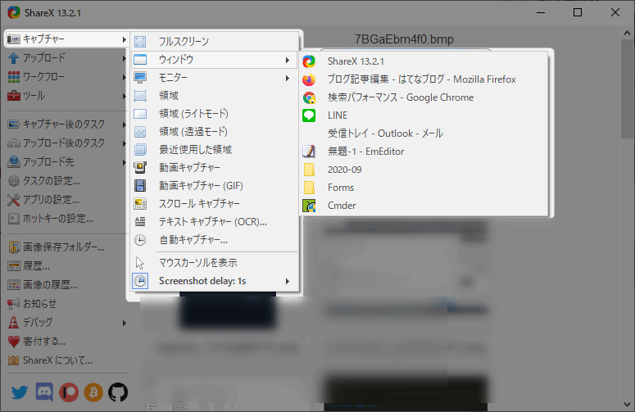Expand the ワークフロー submenu arrow
The image size is (635, 412).
[x=124, y=77]
